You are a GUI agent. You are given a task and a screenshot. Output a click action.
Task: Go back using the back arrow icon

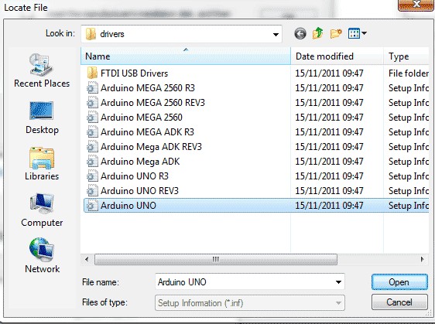(300, 34)
